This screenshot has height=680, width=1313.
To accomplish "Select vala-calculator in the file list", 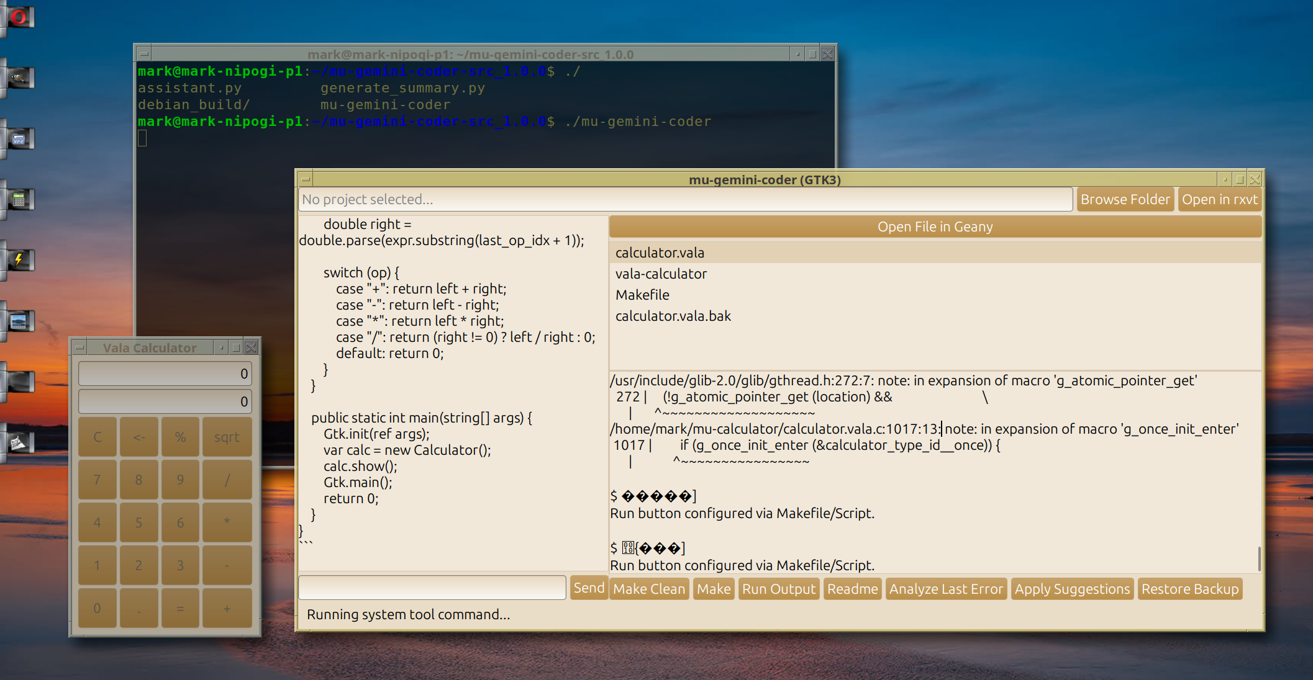I will tap(935, 274).
